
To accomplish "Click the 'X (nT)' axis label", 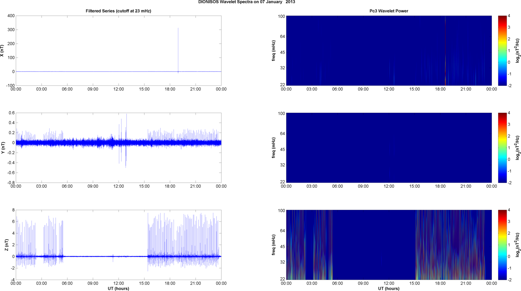I will pos(2,51).
